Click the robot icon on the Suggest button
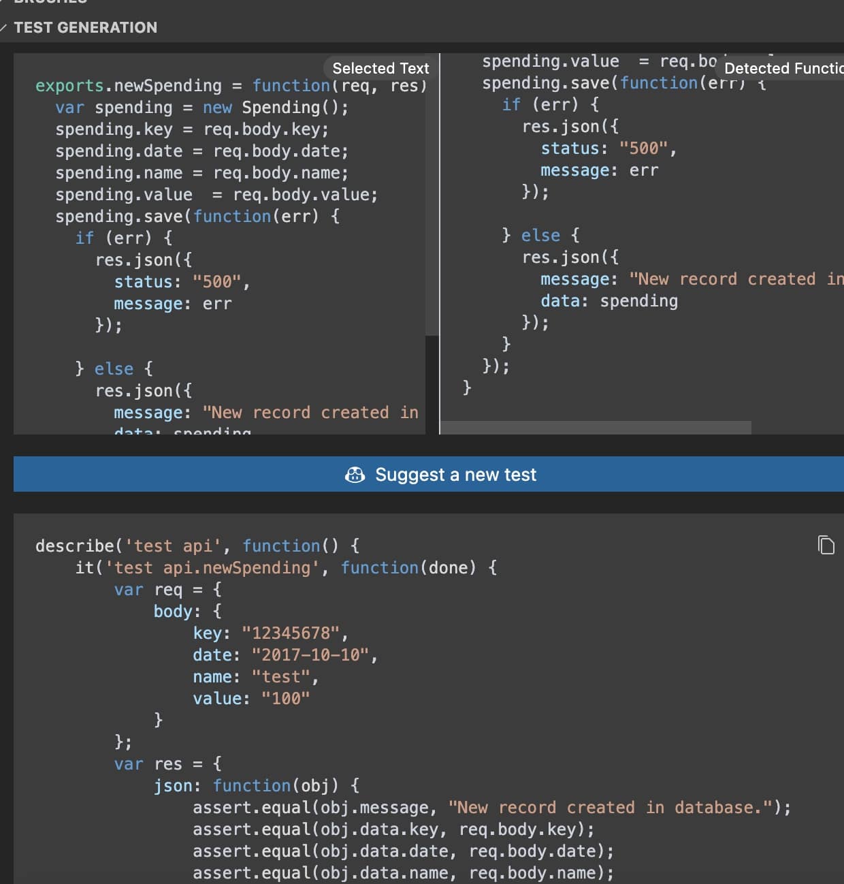This screenshot has height=884, width=844. (x=355, y=475)
